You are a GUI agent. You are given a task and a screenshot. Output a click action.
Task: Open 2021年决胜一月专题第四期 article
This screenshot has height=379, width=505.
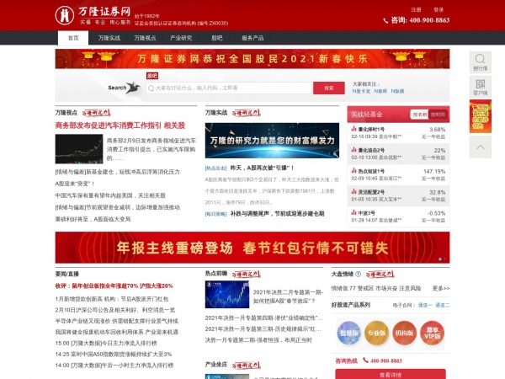tap(263, 318)
